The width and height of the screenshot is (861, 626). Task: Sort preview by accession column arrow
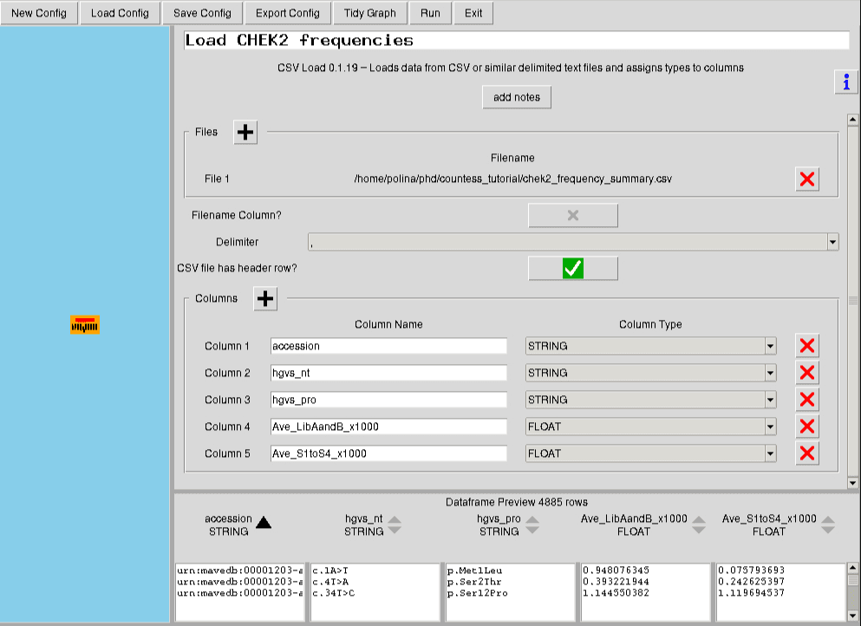[x=264, y=522]
